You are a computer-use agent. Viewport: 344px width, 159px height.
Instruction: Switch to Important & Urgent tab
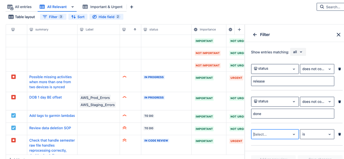102,7
